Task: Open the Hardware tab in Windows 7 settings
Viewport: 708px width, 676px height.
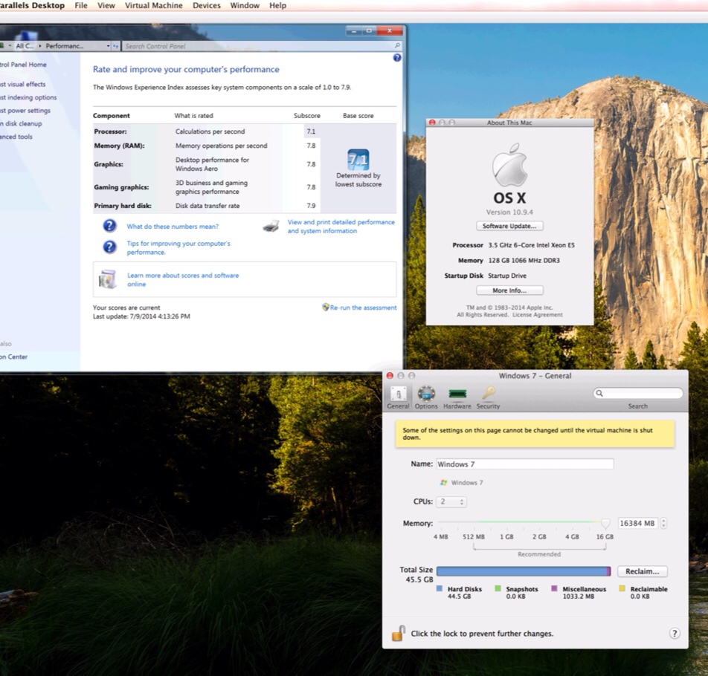Action: point(457,397)
